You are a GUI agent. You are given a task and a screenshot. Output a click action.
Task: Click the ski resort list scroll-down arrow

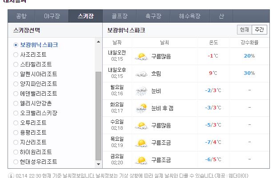(98, 164)
